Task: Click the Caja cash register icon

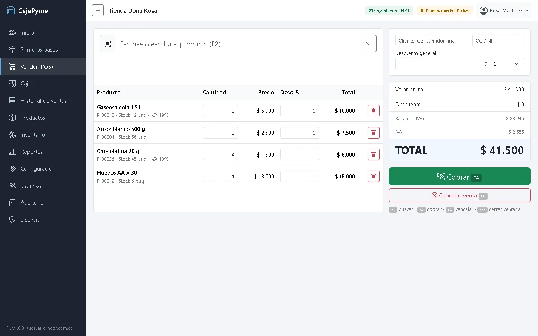Action: [12, 84]
